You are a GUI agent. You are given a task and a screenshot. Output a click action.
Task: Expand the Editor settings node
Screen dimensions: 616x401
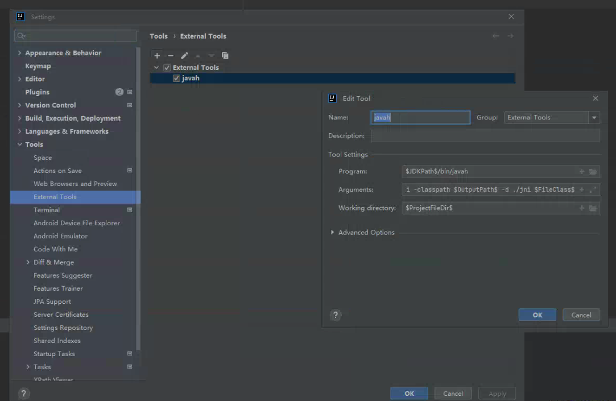click(x=19, y=79)
